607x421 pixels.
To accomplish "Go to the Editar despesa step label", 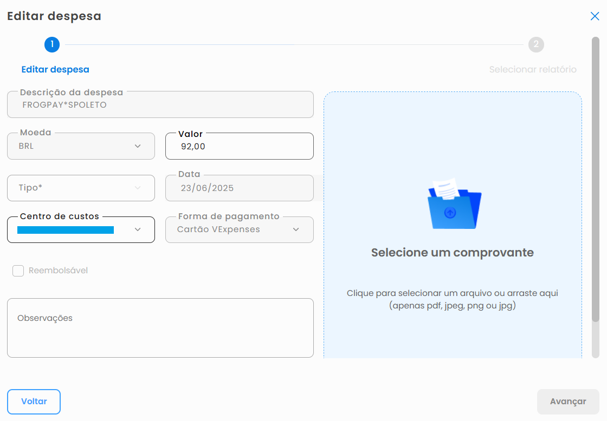I will [55, 70].
